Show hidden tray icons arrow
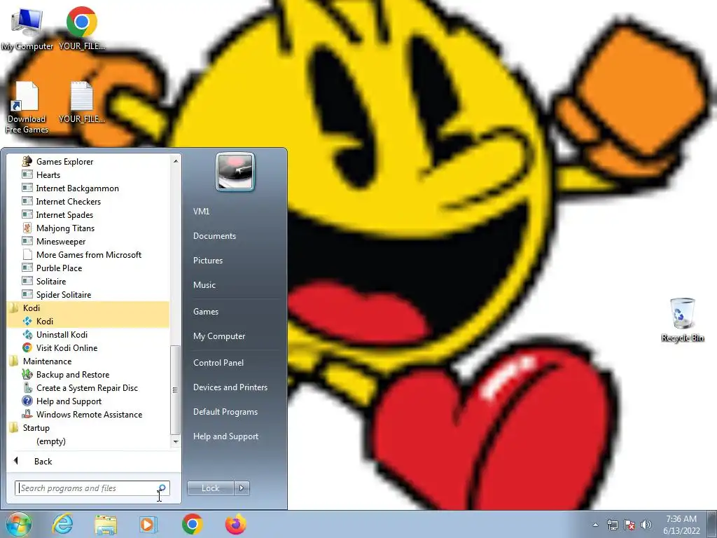 (595, 525)
